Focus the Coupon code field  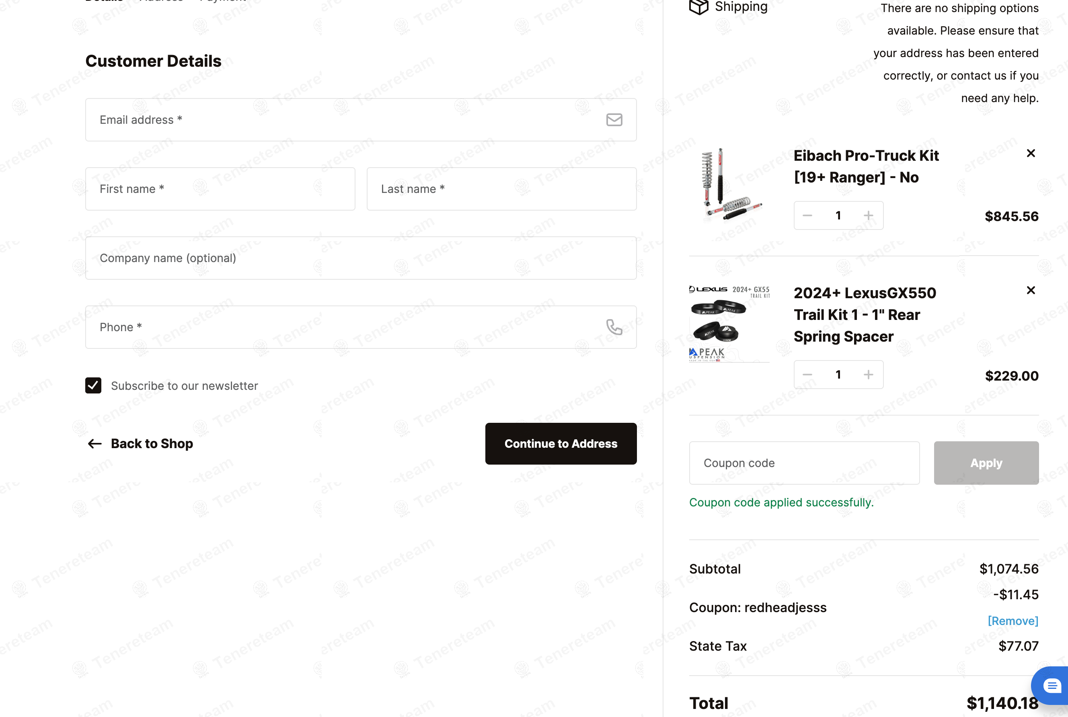(804, 463)
